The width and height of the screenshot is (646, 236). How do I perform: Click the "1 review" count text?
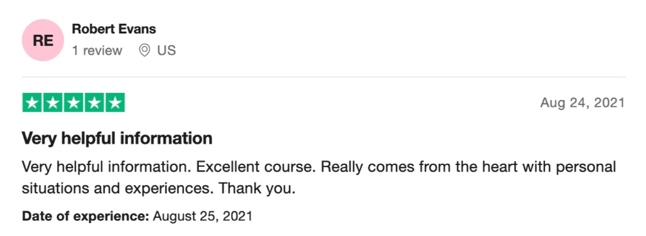97,50
